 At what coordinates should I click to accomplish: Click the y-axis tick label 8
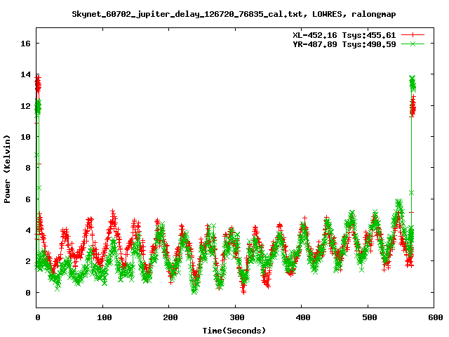point(28,168)
